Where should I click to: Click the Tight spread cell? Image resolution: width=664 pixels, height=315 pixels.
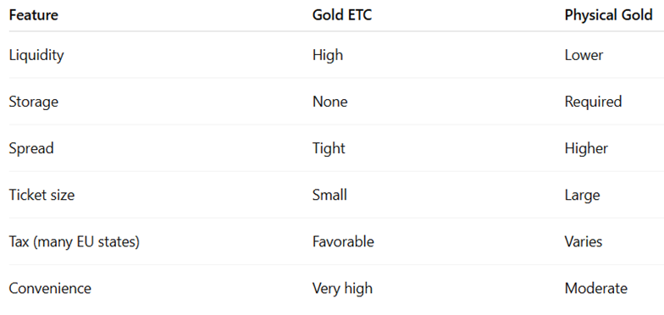pos(329,149)
